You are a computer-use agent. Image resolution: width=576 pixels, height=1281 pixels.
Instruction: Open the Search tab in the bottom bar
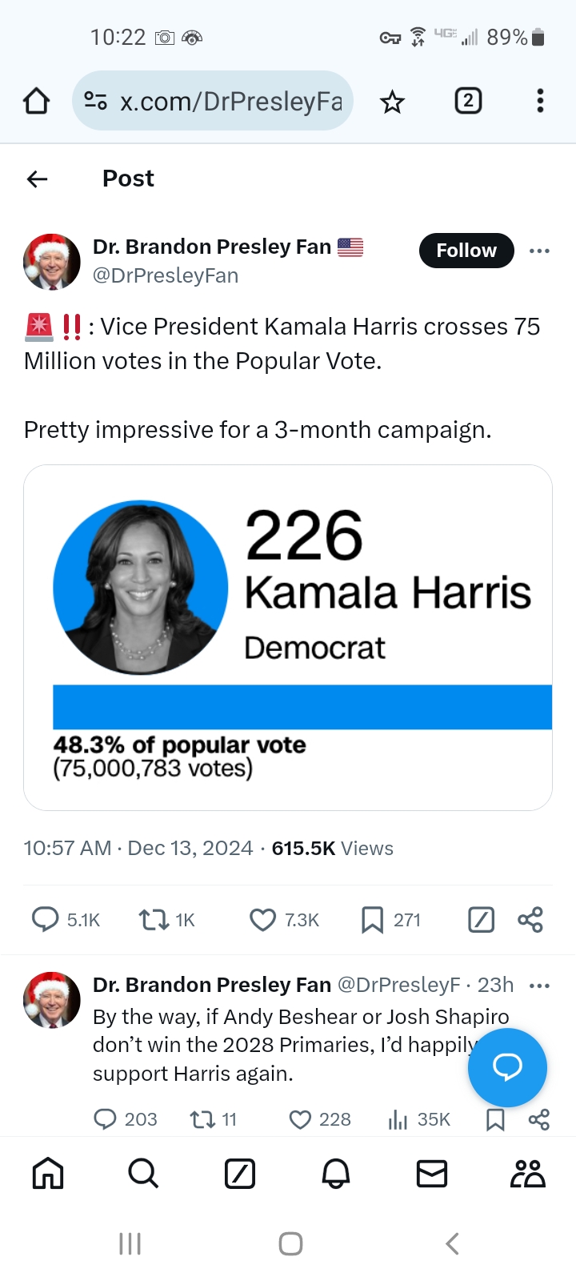pyautogui.click(x=143, y=1174)
